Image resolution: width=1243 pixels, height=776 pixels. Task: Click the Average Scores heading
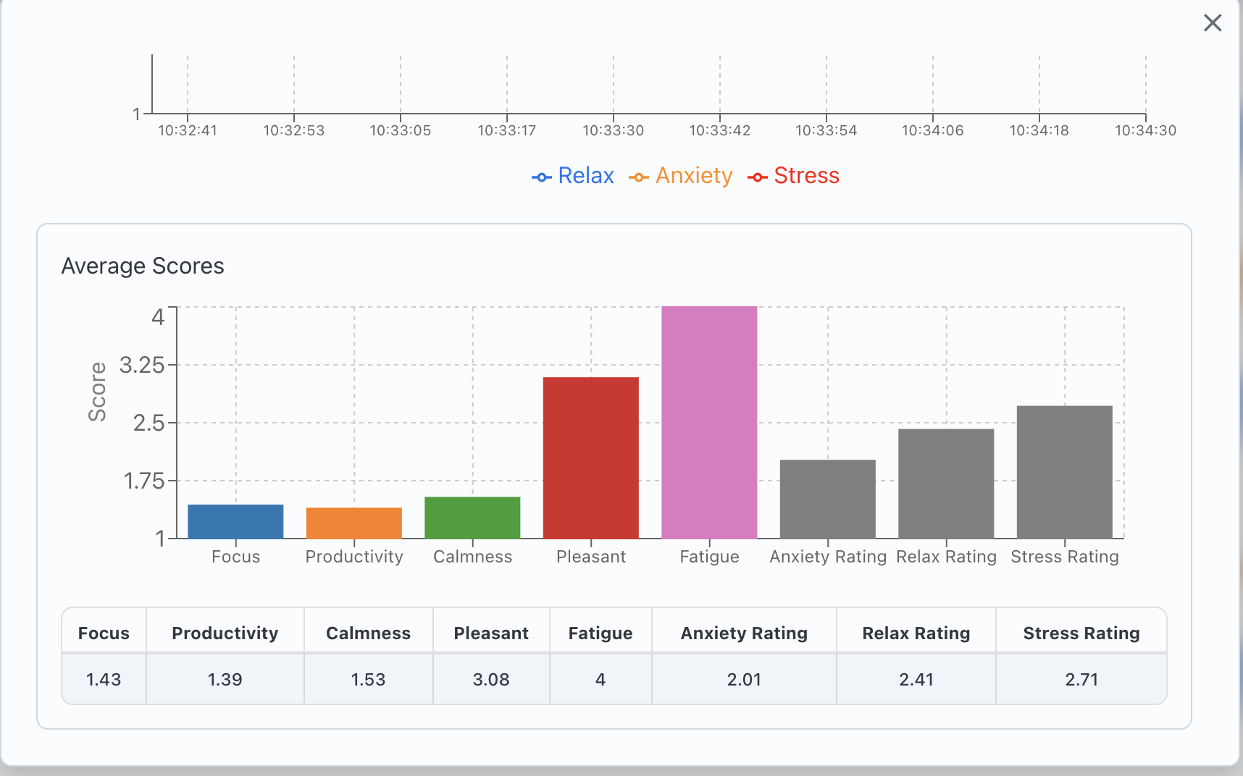[143, 266]
